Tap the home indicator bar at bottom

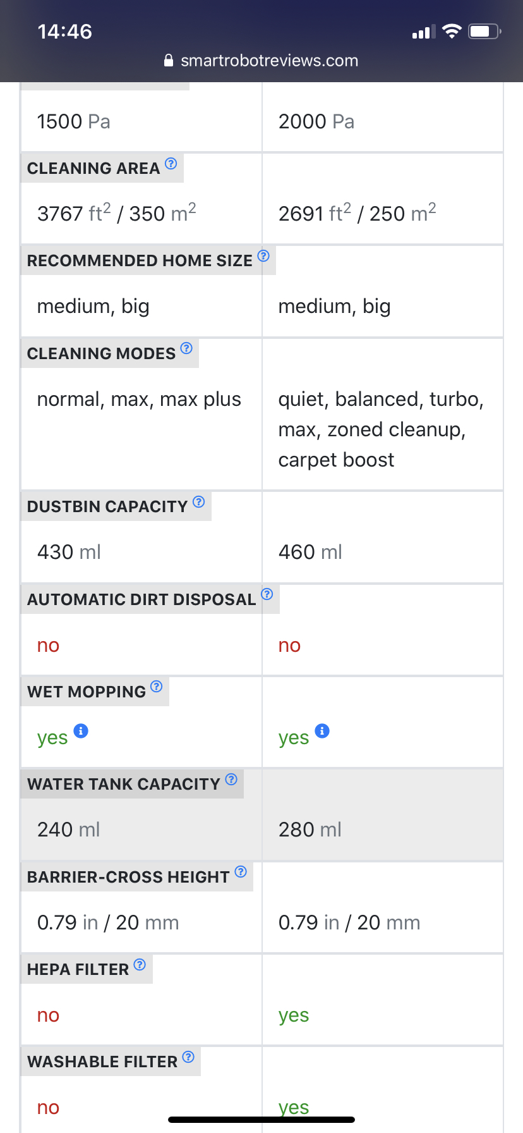261,1120
